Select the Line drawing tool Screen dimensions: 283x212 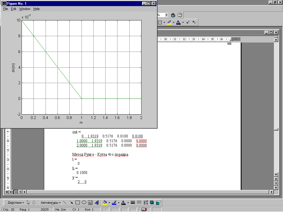click(65, 203)
